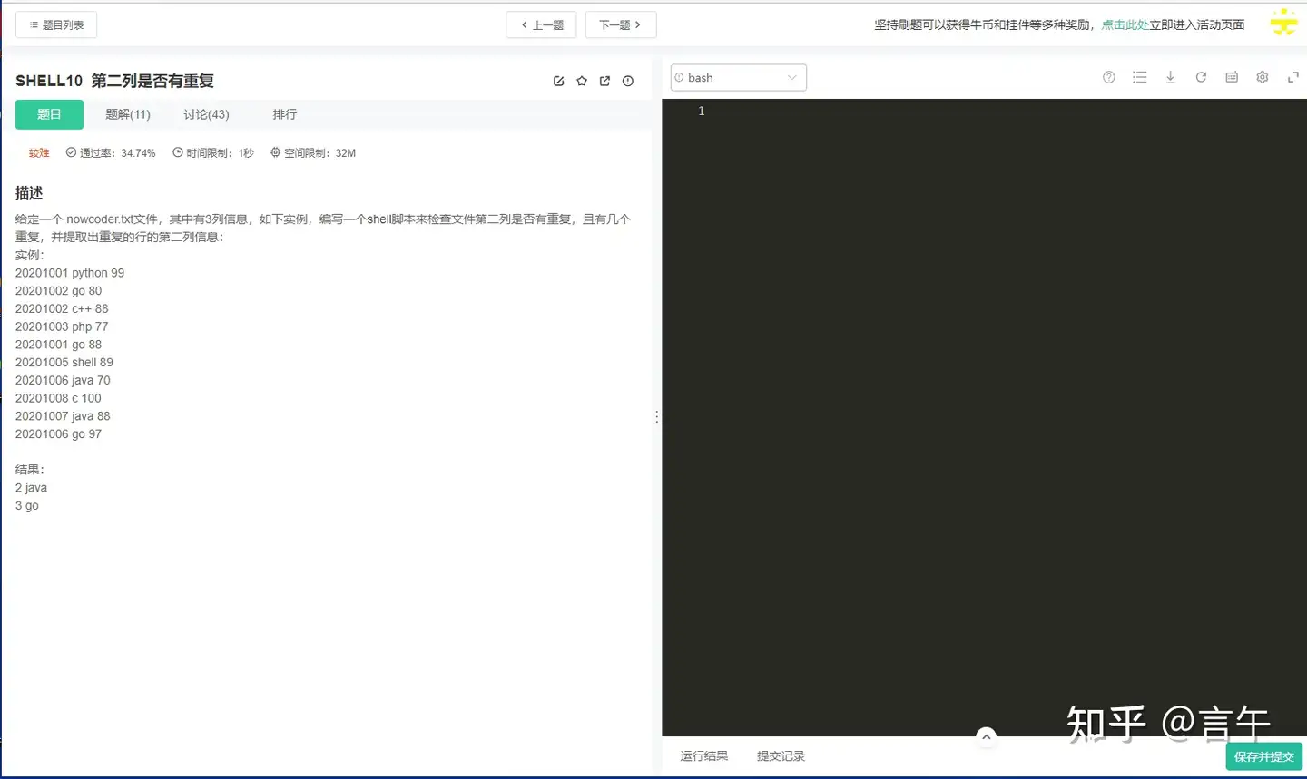1307x779 pixels.
Task: Click the 空间限制: 32M text
Action: [313, 153]
